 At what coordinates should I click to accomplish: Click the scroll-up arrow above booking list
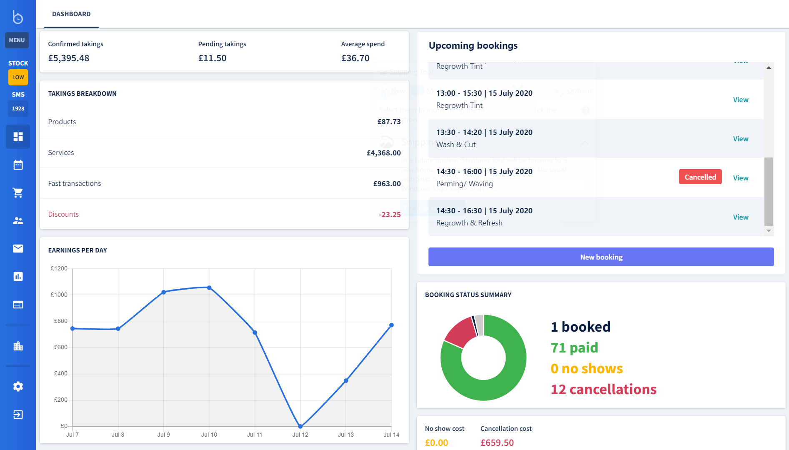point(768,67)
